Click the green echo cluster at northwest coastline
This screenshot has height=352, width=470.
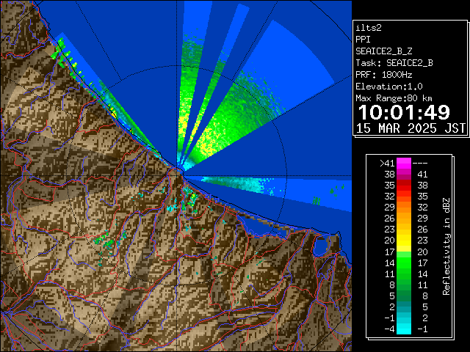(62, 51)
